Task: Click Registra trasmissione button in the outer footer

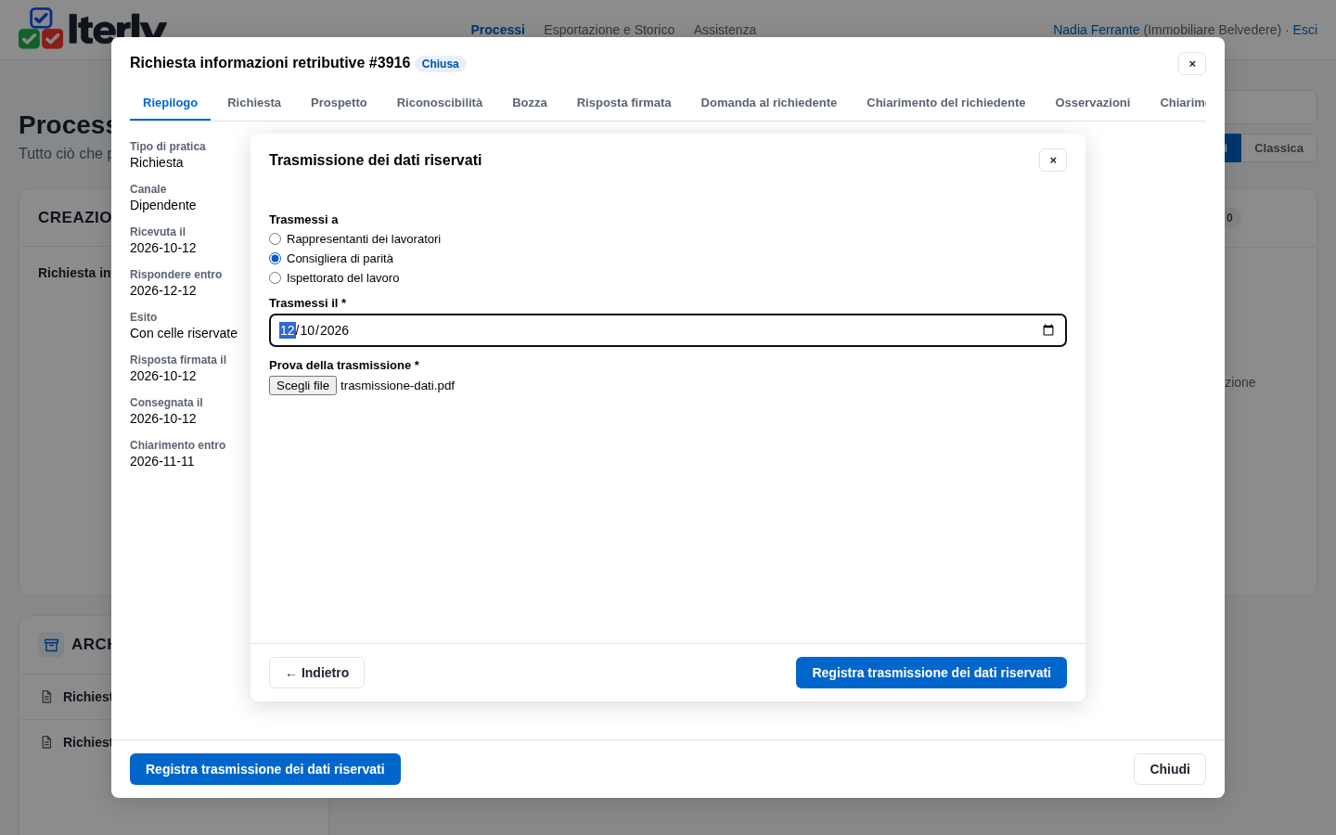Action: [x=265, y=769]
